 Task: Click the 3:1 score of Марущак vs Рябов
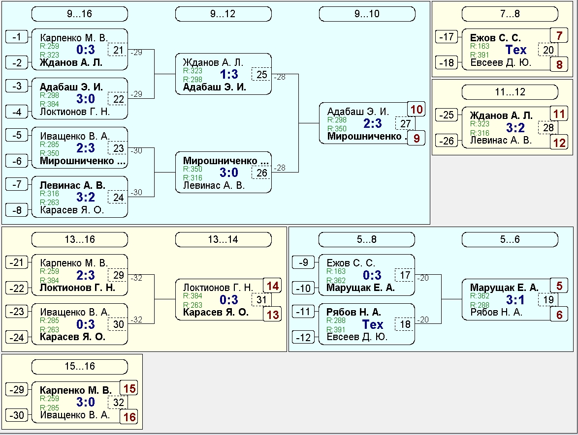point(515,300)
